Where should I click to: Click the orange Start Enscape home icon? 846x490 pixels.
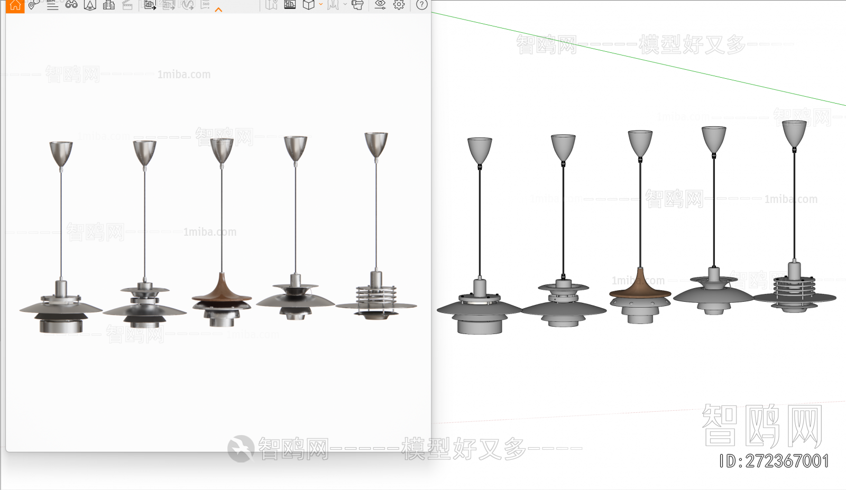[x=15, y=6]
